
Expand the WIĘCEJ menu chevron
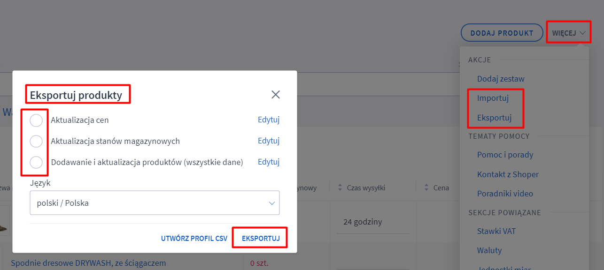[583, 33]
